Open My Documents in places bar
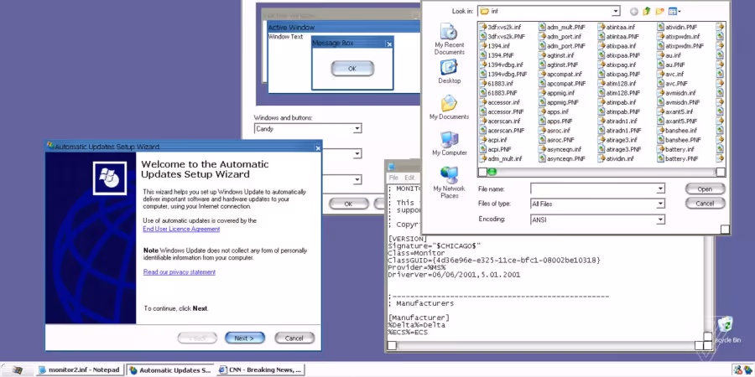The width and height of the screenshot is (755, 377). point(449,107)
